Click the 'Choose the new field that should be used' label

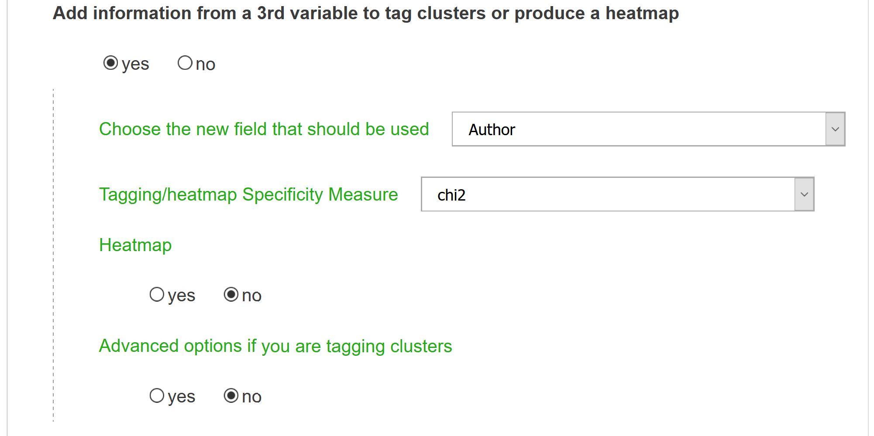[264, 129]
